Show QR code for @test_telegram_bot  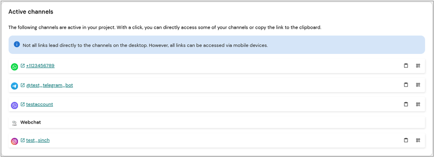[418, 85]
